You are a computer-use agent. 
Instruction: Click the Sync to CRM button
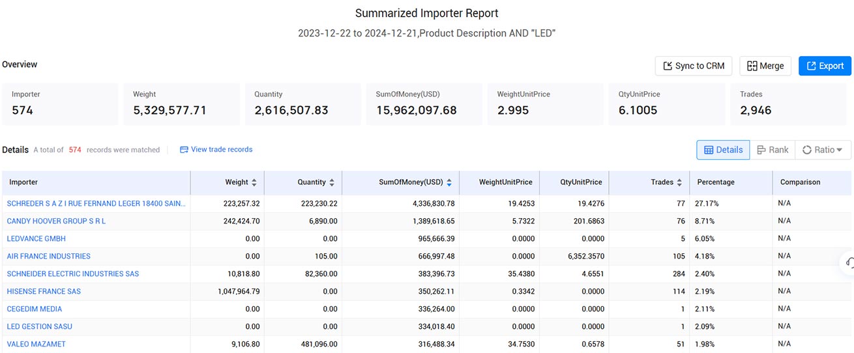694,66
